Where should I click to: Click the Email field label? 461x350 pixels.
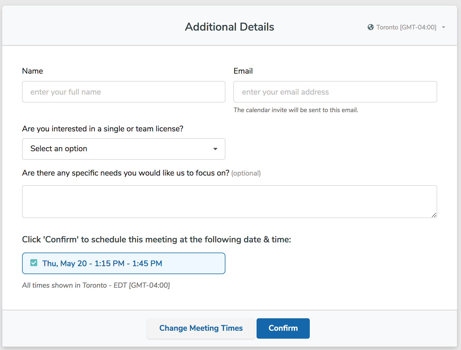243,71
